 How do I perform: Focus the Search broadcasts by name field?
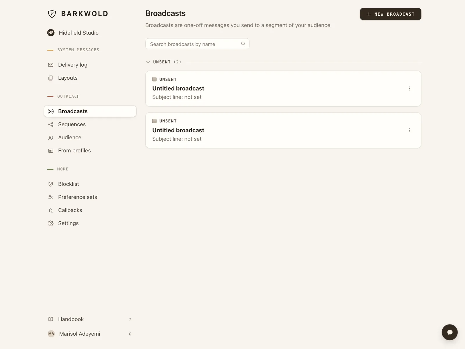(x=197, y=44)
